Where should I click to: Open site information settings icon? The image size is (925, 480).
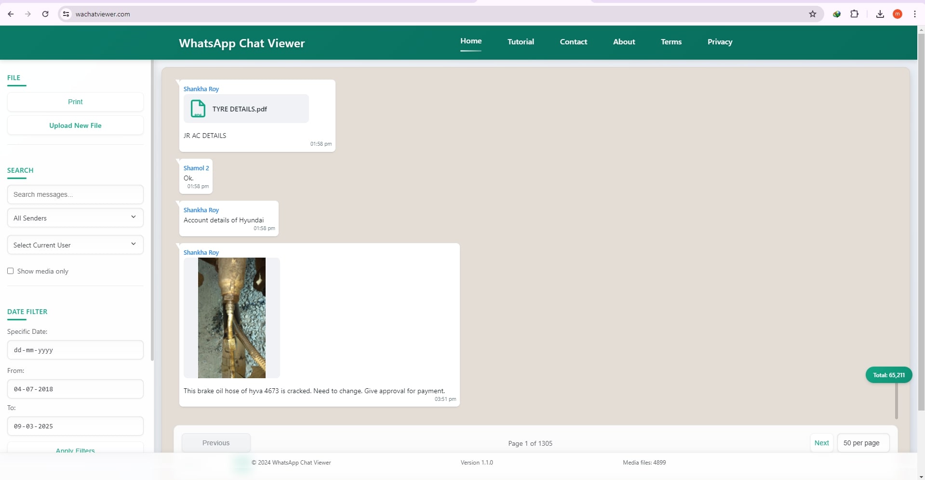click(66, 14)
